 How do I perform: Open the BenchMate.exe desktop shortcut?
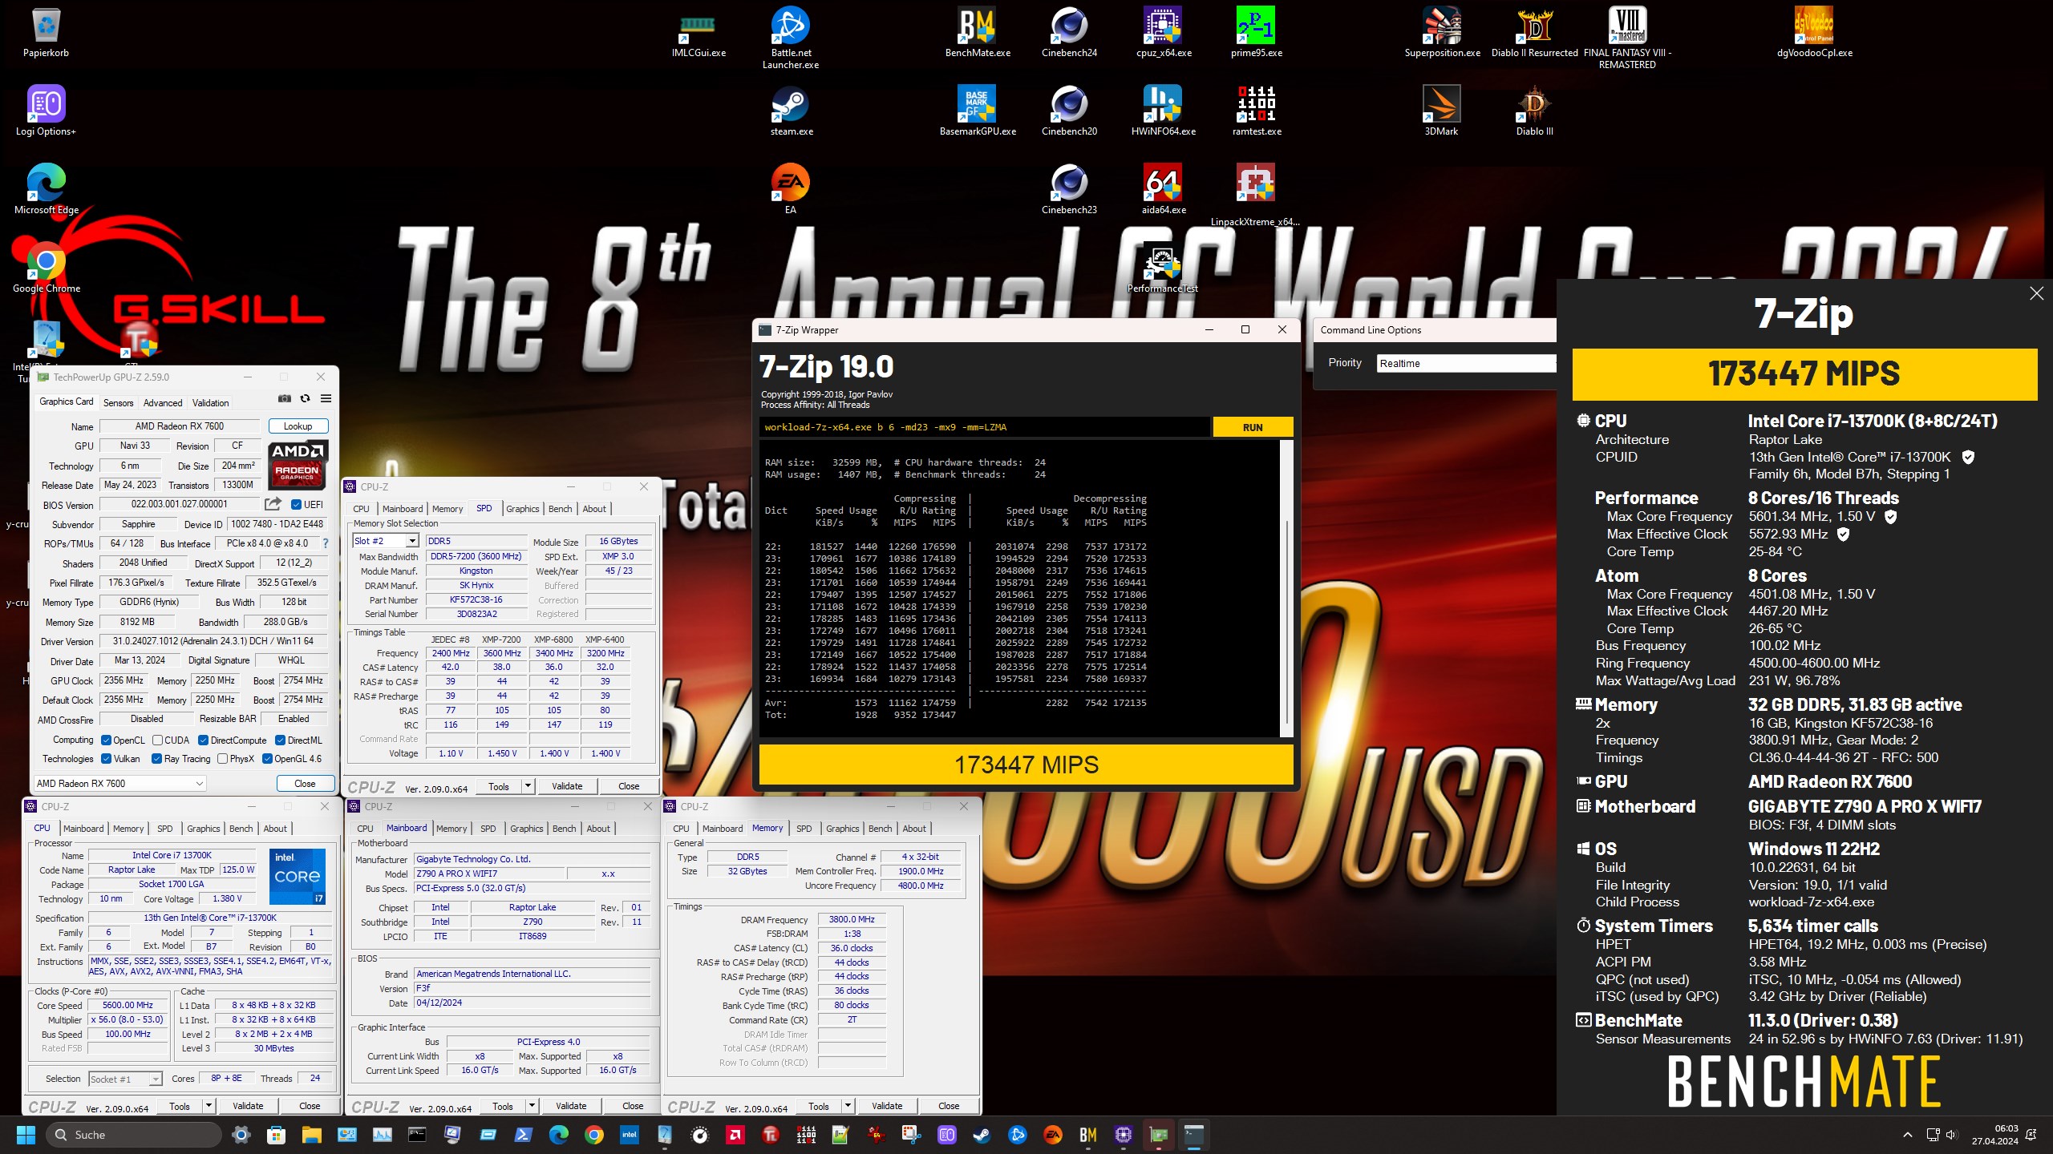point(977,32)
